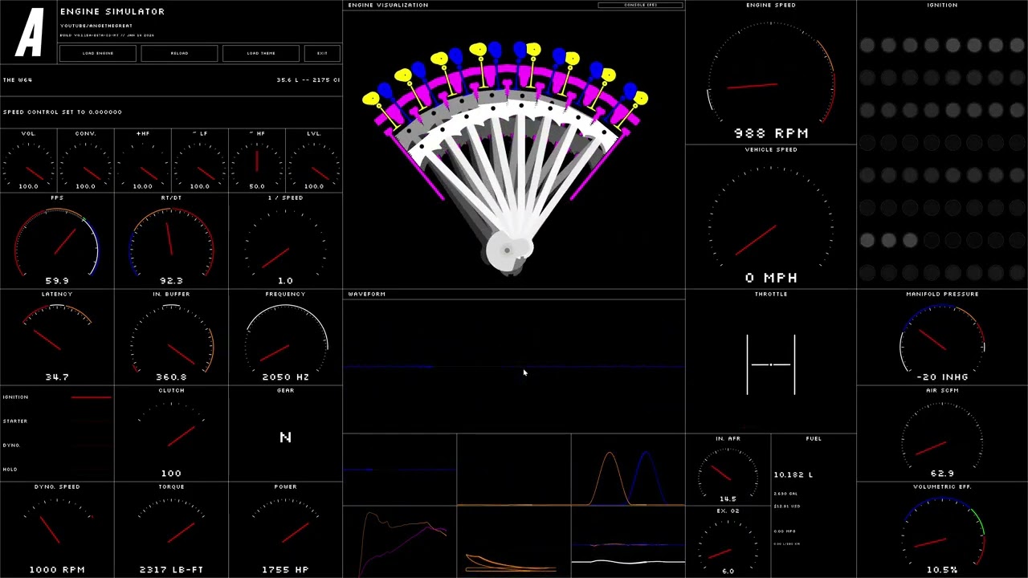Click the Reload button
Image resolution: width=1028 pixels, height=578 pixels.
tap(179, 53)
